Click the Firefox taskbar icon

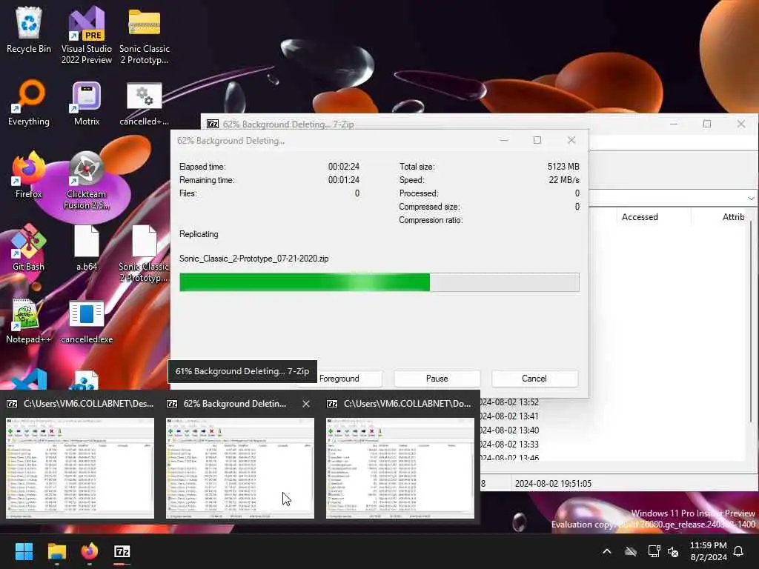click(x=90, y=551)
